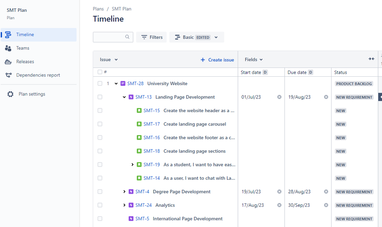This screenshot has width=382, height=227.
Task: Click the SMT-24 epic lightning icon
Action: (131, 205)
